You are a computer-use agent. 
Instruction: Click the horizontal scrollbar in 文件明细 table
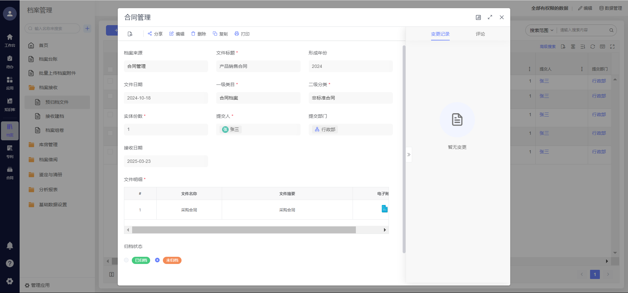tap(244, 230)
